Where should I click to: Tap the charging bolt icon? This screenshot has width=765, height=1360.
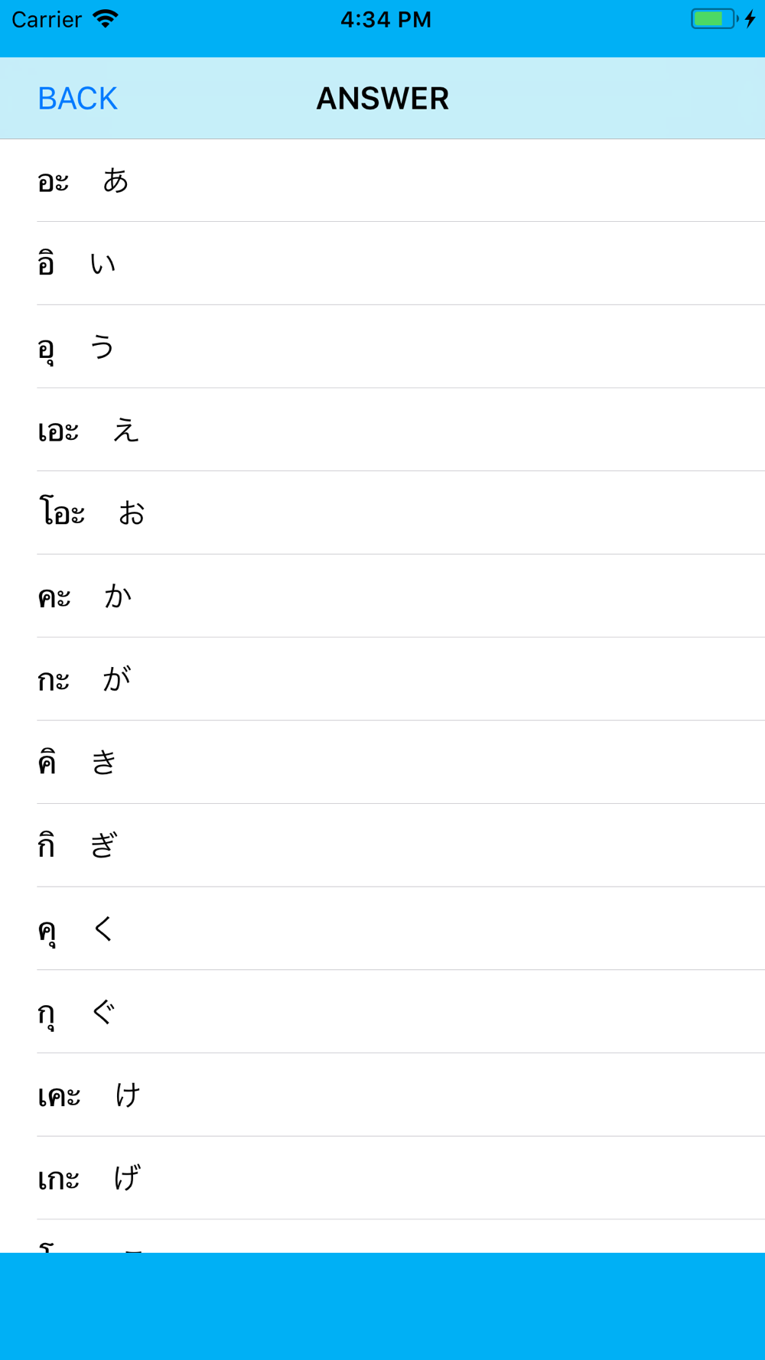pyautogui.click(x=750, y=19)
